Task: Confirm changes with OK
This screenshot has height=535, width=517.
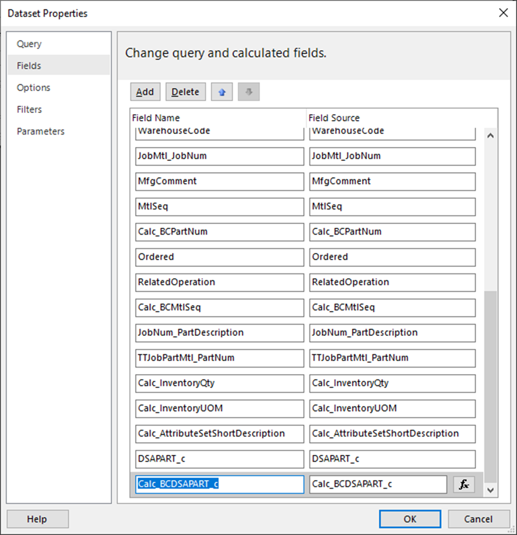Action: [410, 519]
